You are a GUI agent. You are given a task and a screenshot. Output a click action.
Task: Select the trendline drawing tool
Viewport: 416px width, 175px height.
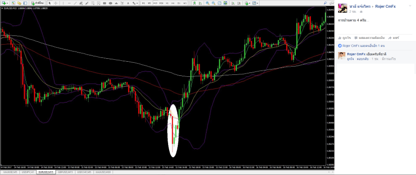click(x=75, y=3)
